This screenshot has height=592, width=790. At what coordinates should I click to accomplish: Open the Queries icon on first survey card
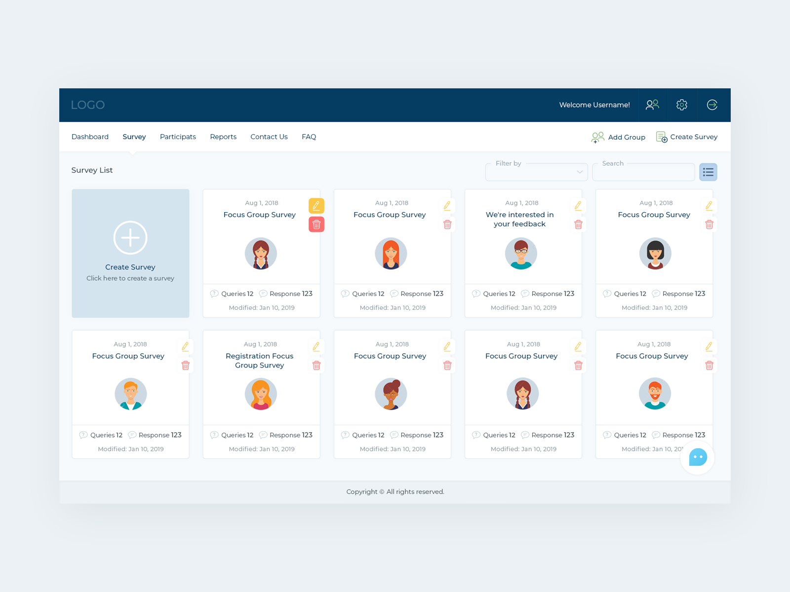214,294
